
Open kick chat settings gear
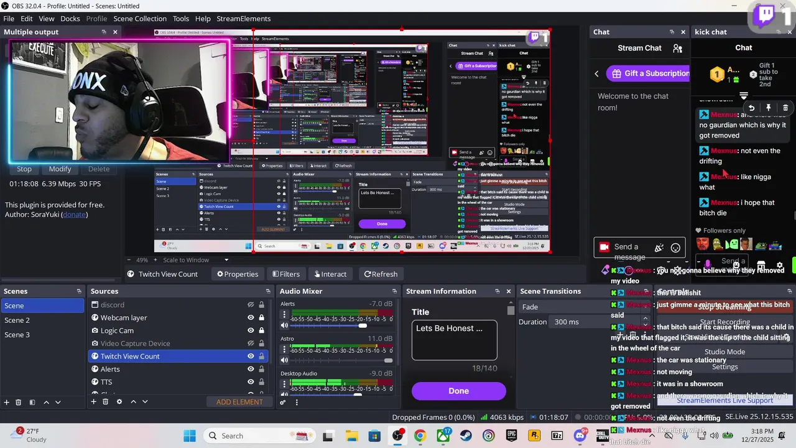point(780,265)
